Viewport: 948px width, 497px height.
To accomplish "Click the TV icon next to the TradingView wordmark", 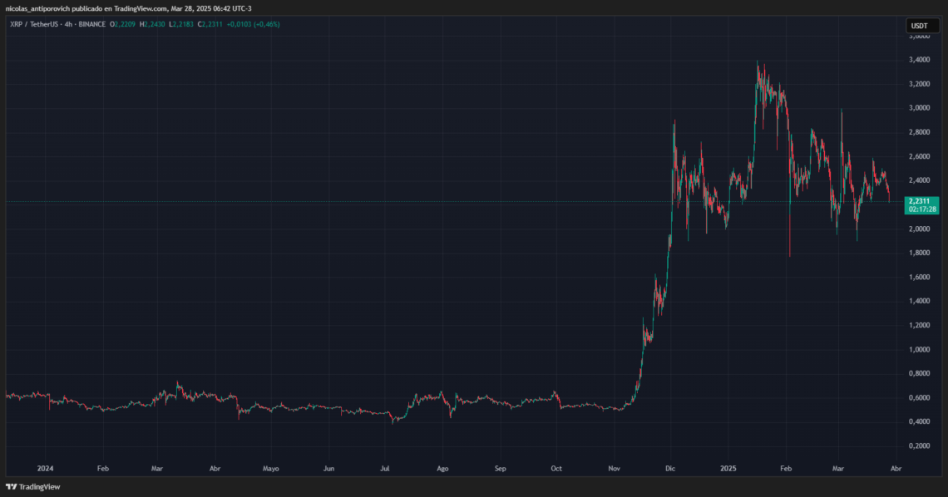I will (11, 485).
